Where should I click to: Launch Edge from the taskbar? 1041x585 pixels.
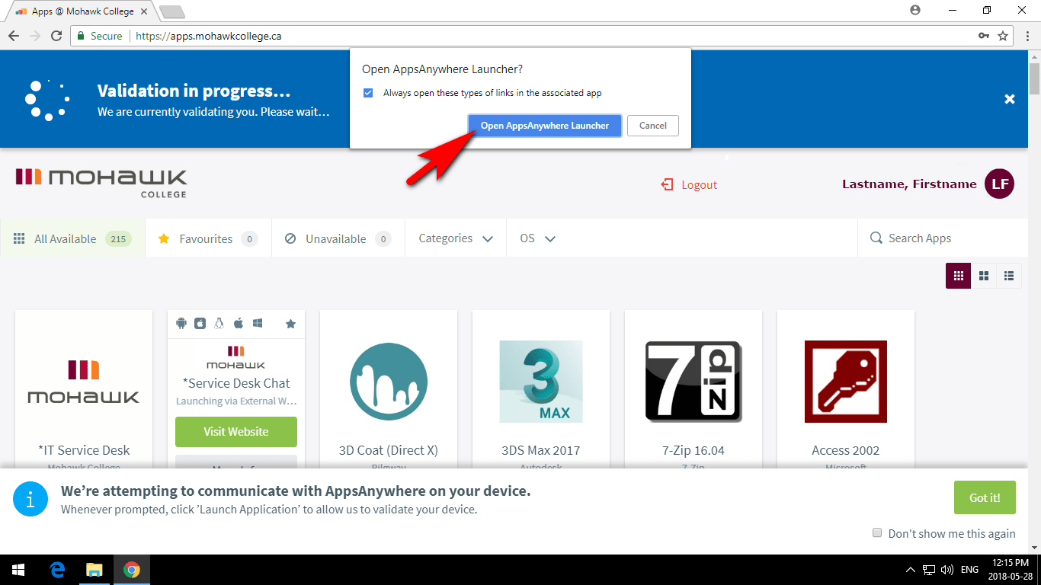coord(57,570)
